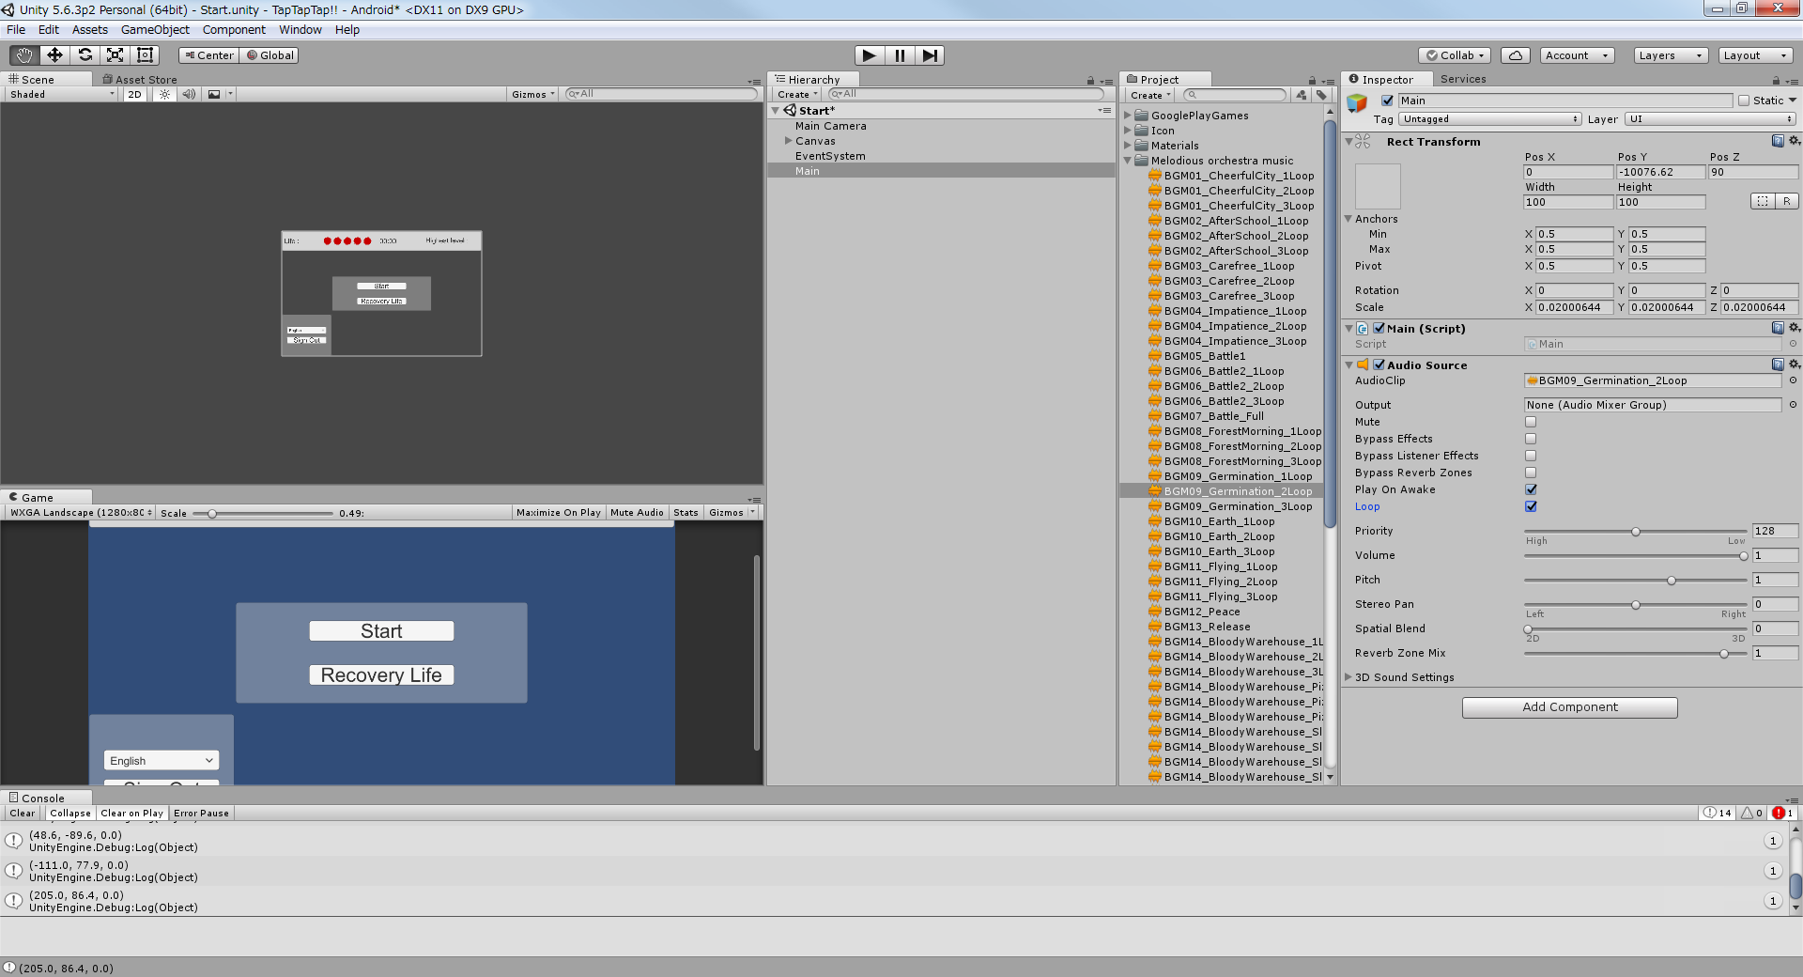
Task: Select the Move tool
Action: point(54,55)
